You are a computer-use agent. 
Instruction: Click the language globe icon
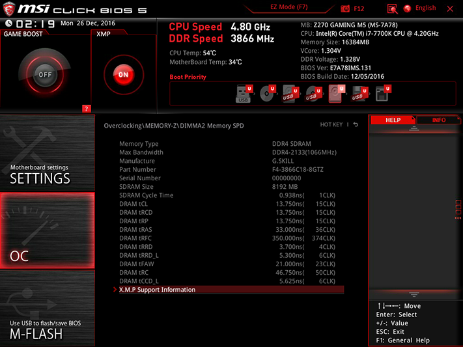pos(407,8)
